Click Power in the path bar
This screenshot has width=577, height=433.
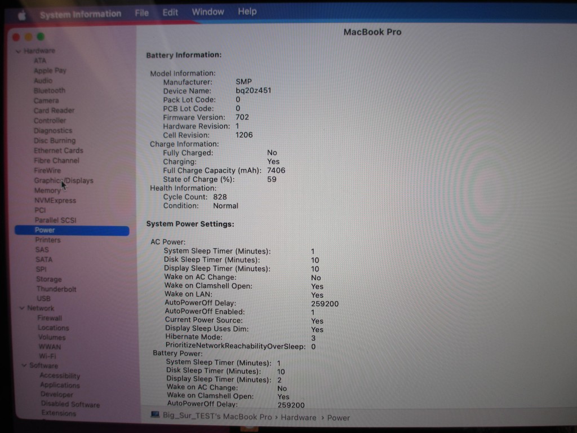click(339, 418)
